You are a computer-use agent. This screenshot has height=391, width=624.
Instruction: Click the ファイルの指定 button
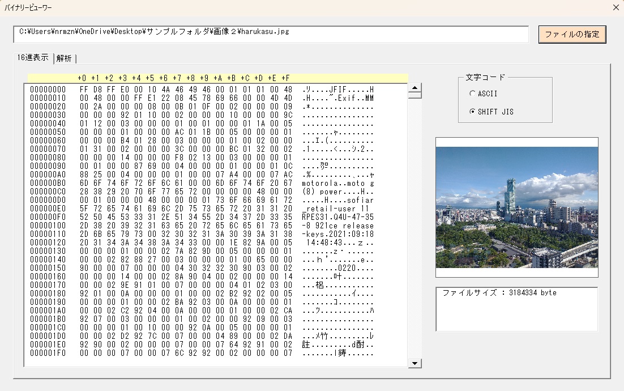[572, 34]
